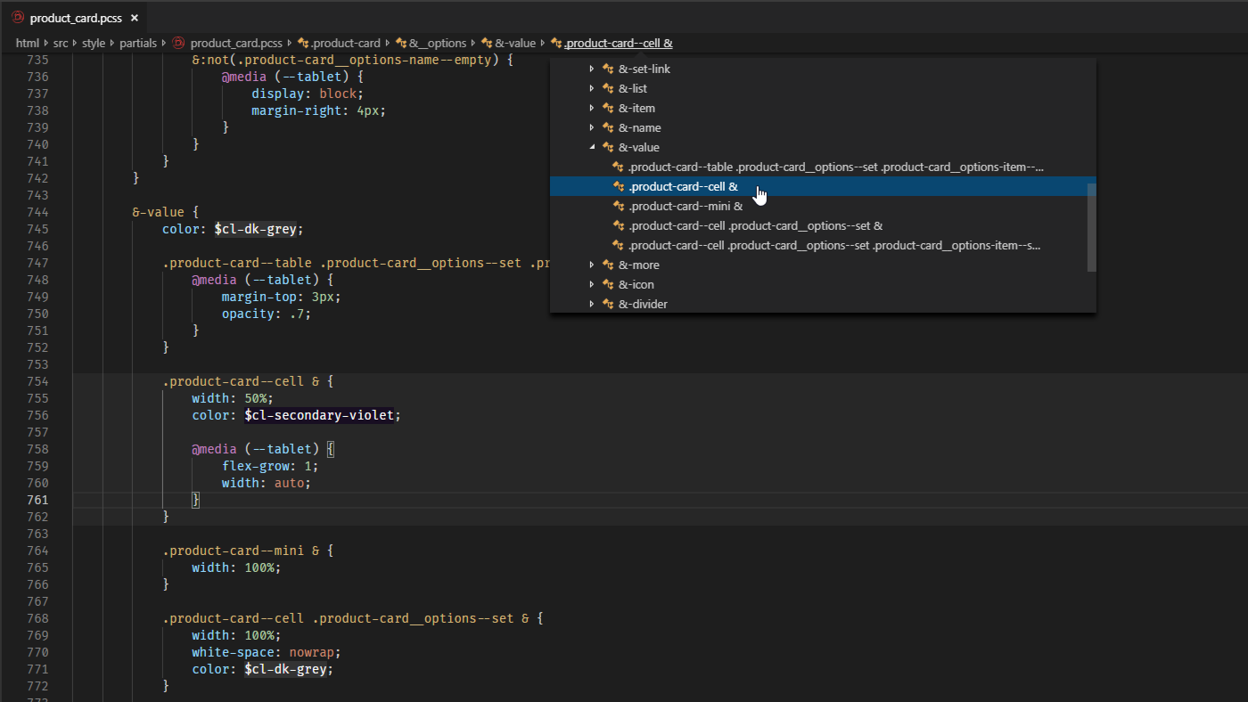
Task: Click 'width: 50%;' code line
Action: pos(233,398)
